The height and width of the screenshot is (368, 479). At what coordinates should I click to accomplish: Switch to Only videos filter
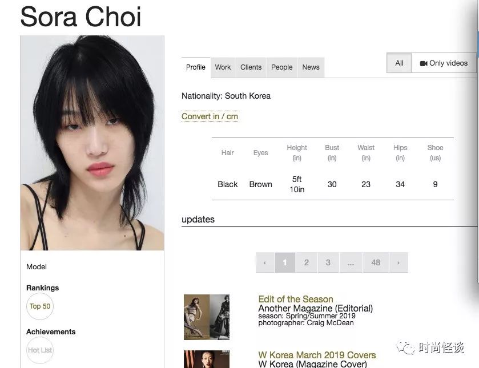[x=444, y=63]
